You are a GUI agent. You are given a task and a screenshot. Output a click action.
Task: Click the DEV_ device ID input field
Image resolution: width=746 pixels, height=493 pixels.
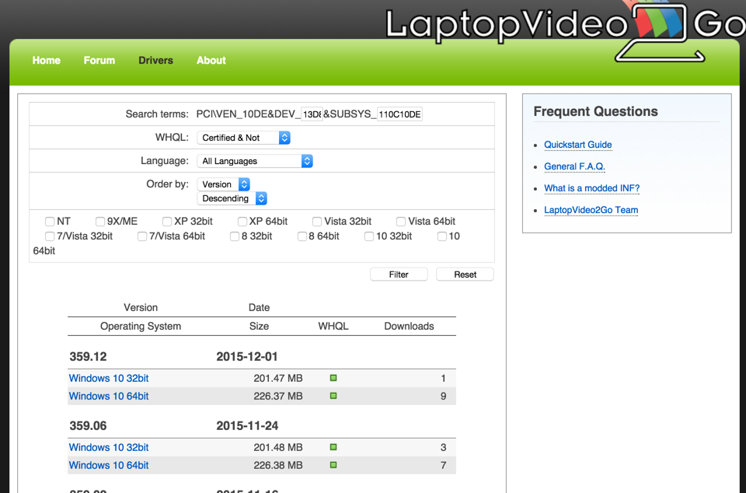tap(312, 114)
